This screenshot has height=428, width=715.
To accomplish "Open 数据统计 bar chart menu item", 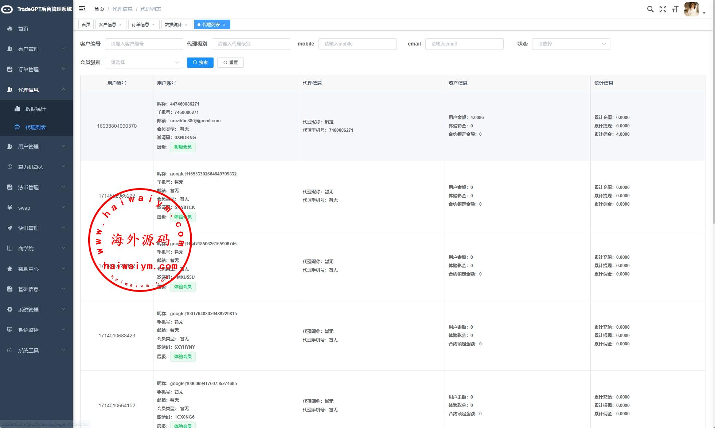I will point(35,109).
